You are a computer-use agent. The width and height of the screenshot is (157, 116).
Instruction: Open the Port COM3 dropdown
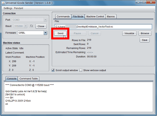pos(45,20)
